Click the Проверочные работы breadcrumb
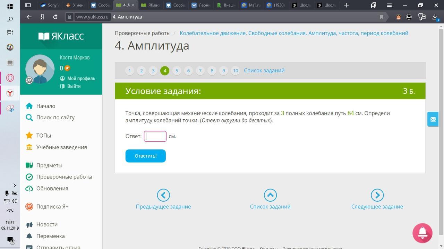The width and height of the screenshot is (444, 249). pos(143,33)
